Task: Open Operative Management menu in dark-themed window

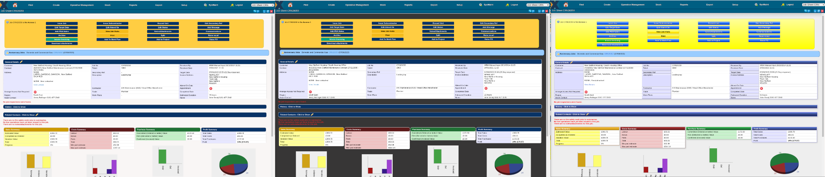Action: [x=357, y=5]
